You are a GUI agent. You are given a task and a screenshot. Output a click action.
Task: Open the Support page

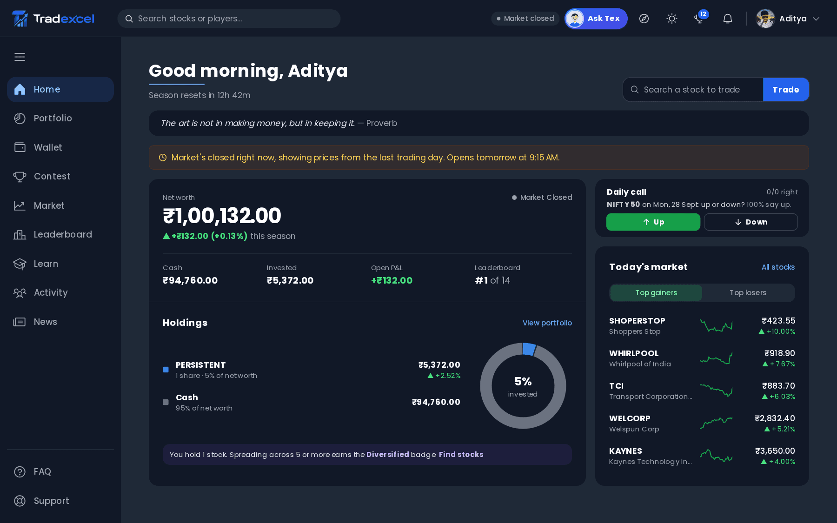tap(60, 501)
